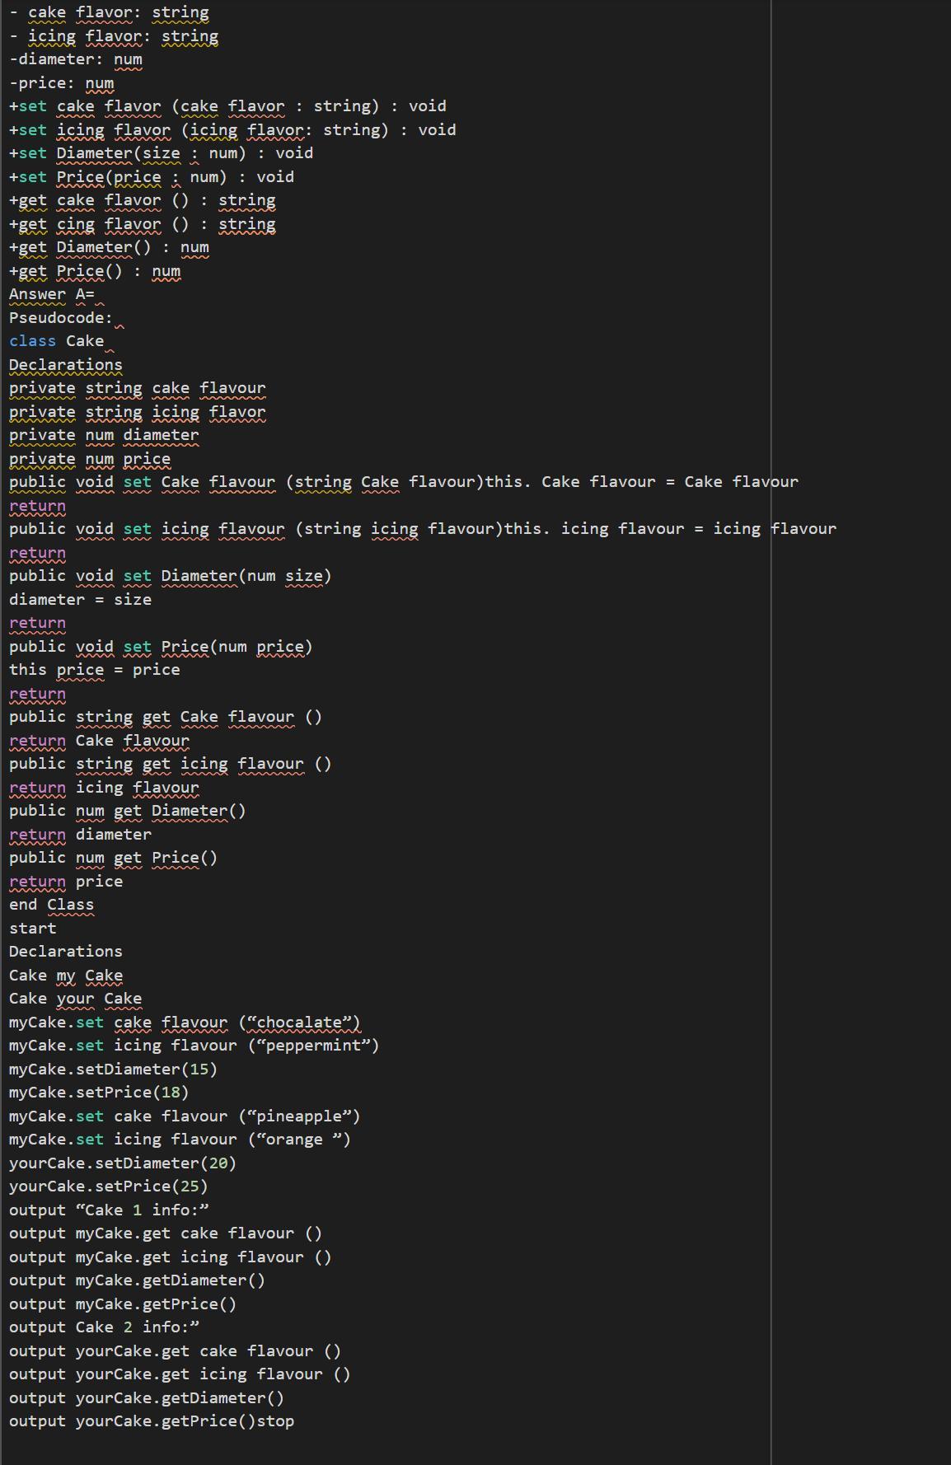This screenshot has width=951, height=1465.
Task: Click '+set Diameter(size : num) : void'
Action: click(161, 153)
